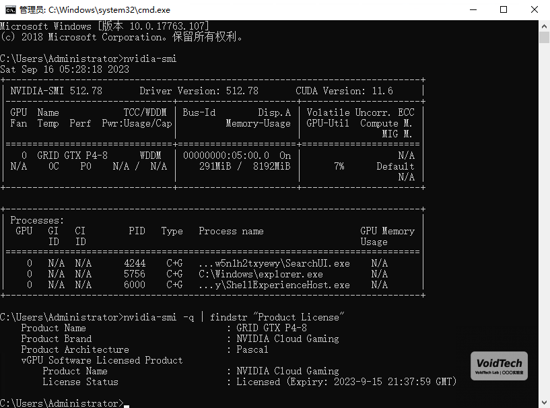Click the ShellExperienceHost.exe process name
This screenshot has height=408, width=550.
click(x=274, y=285)
